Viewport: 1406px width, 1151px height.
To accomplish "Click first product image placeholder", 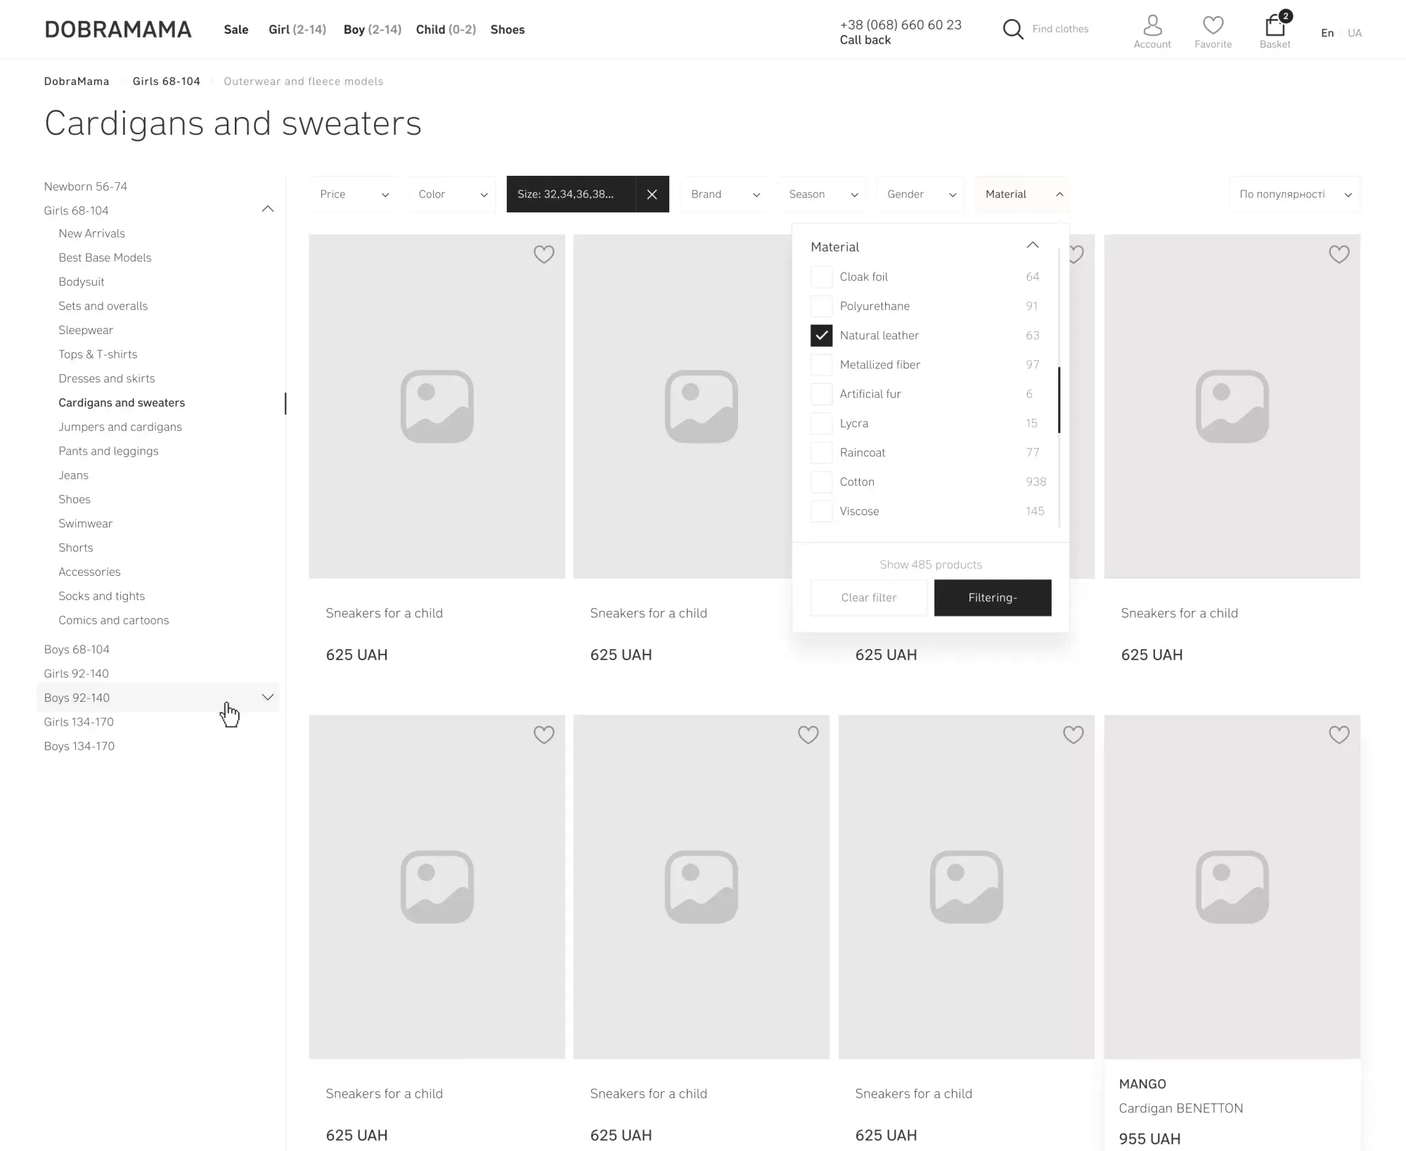I will (x=437, y=406).
